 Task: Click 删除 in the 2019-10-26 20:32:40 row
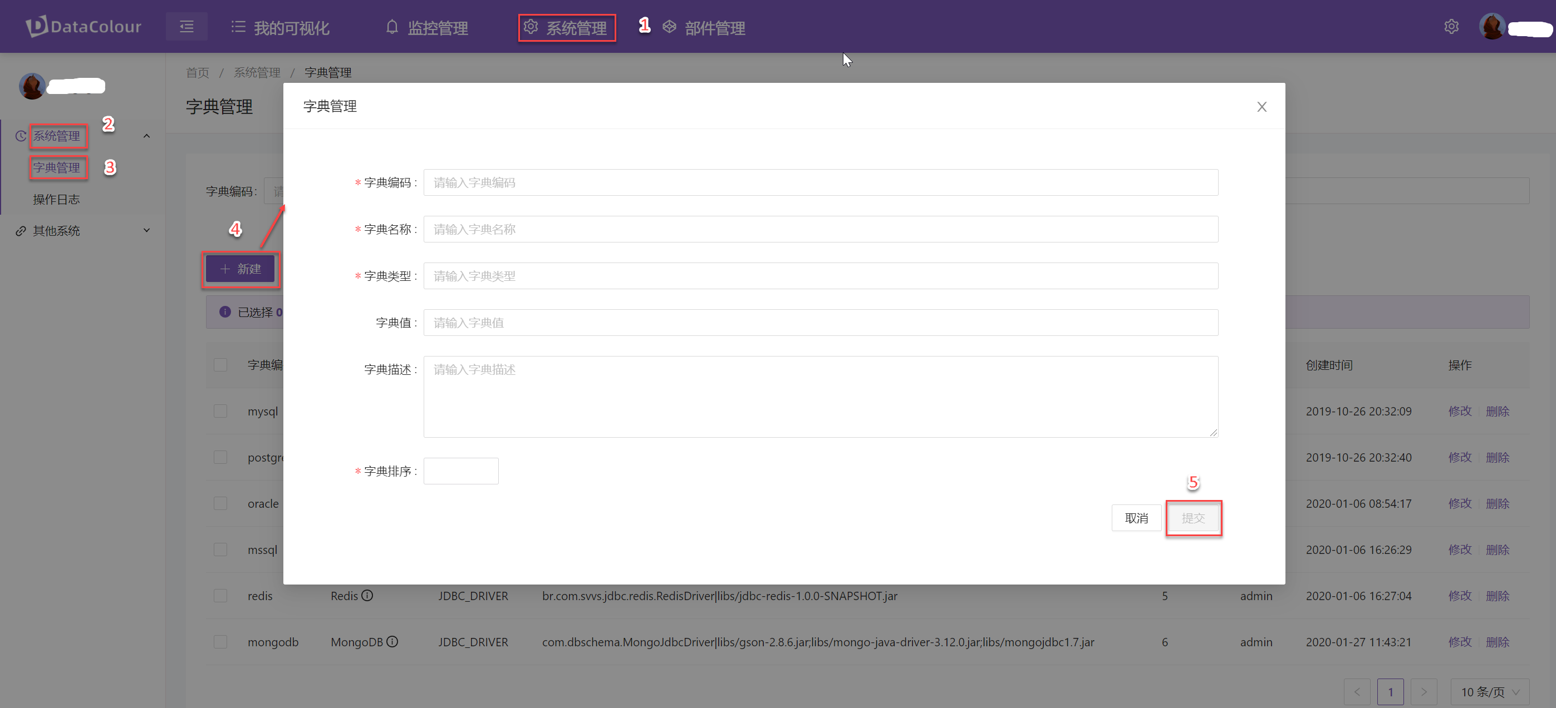1497,457
